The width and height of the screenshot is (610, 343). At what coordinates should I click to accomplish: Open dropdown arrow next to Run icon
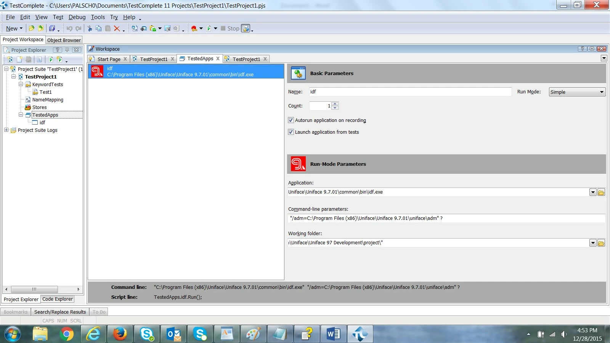click(215, 29)
